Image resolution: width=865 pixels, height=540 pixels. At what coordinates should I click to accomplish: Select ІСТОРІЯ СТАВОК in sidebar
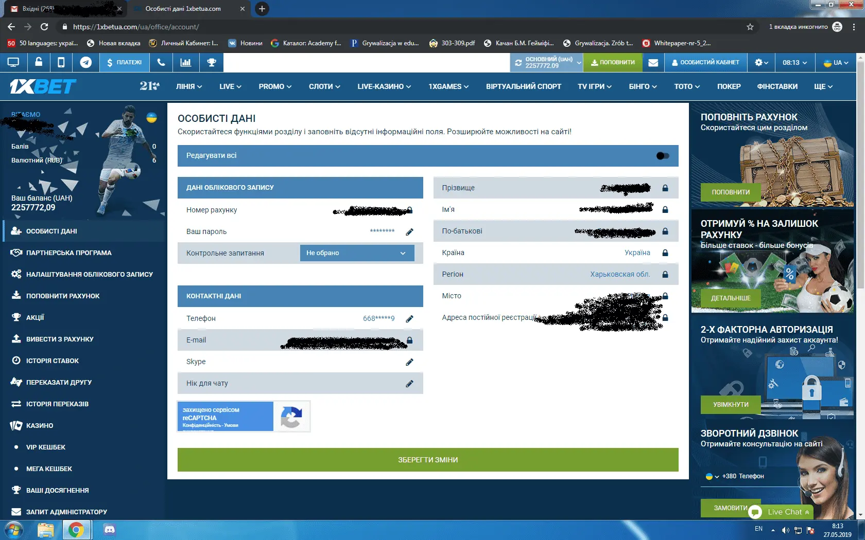53,361
